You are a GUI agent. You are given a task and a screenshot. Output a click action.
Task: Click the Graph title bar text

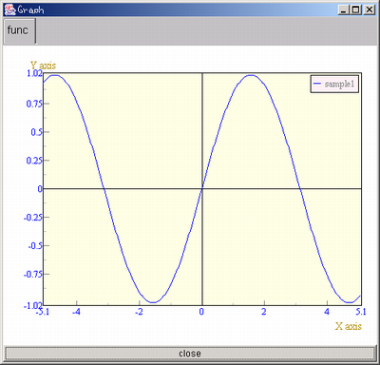30,10
